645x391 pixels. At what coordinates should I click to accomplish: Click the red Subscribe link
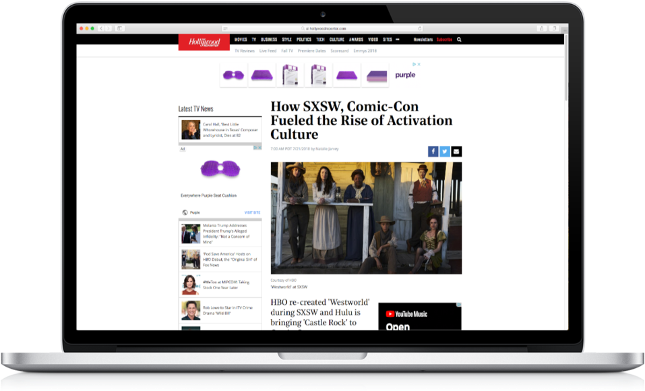[444, 40]
